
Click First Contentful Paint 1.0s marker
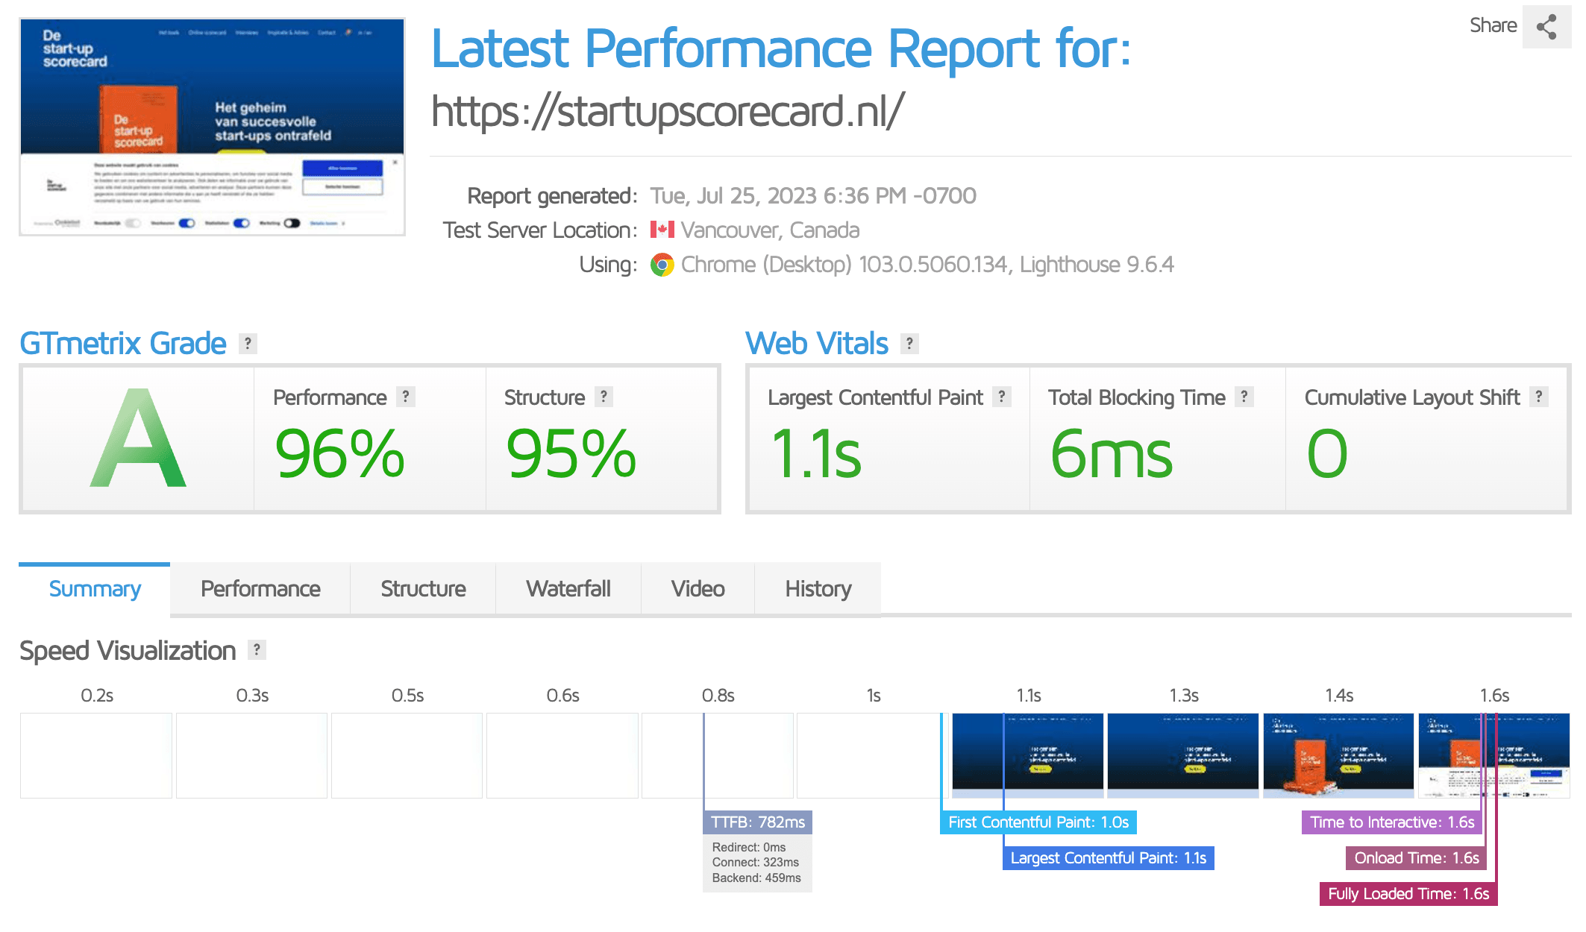click(1038, 822)
